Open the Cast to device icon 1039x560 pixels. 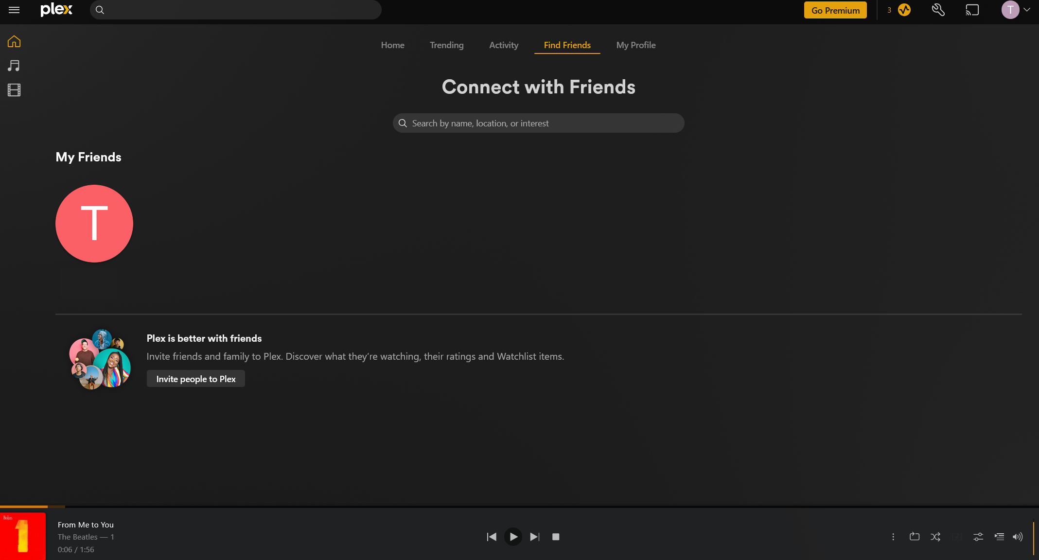coord(972,10)
